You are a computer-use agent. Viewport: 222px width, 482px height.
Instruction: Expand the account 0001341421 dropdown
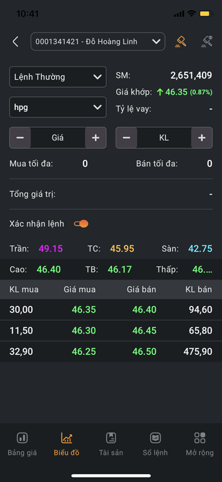tap(98, 41)
